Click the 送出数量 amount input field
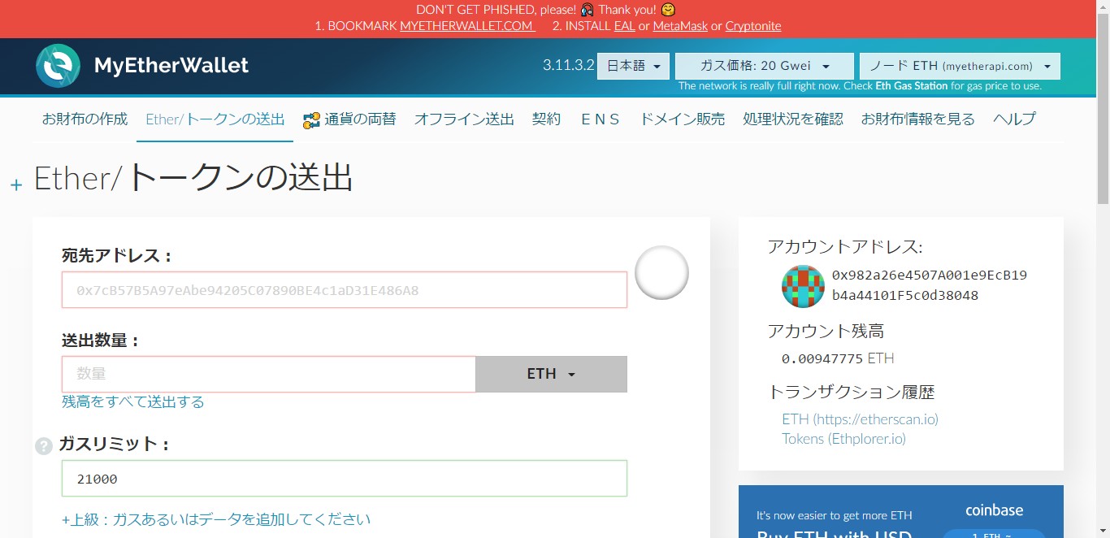The width and height of the screenshot is (1110, 538). (x=269, y=374)
